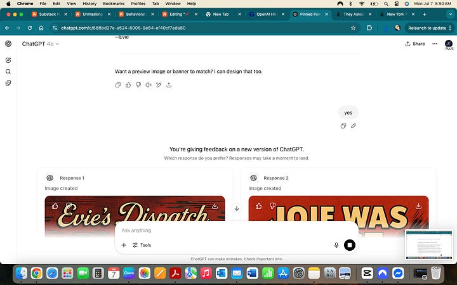Screen dimensions: 457x285
Task: Click the microphone dictation icon
Action: coord(336,245)
